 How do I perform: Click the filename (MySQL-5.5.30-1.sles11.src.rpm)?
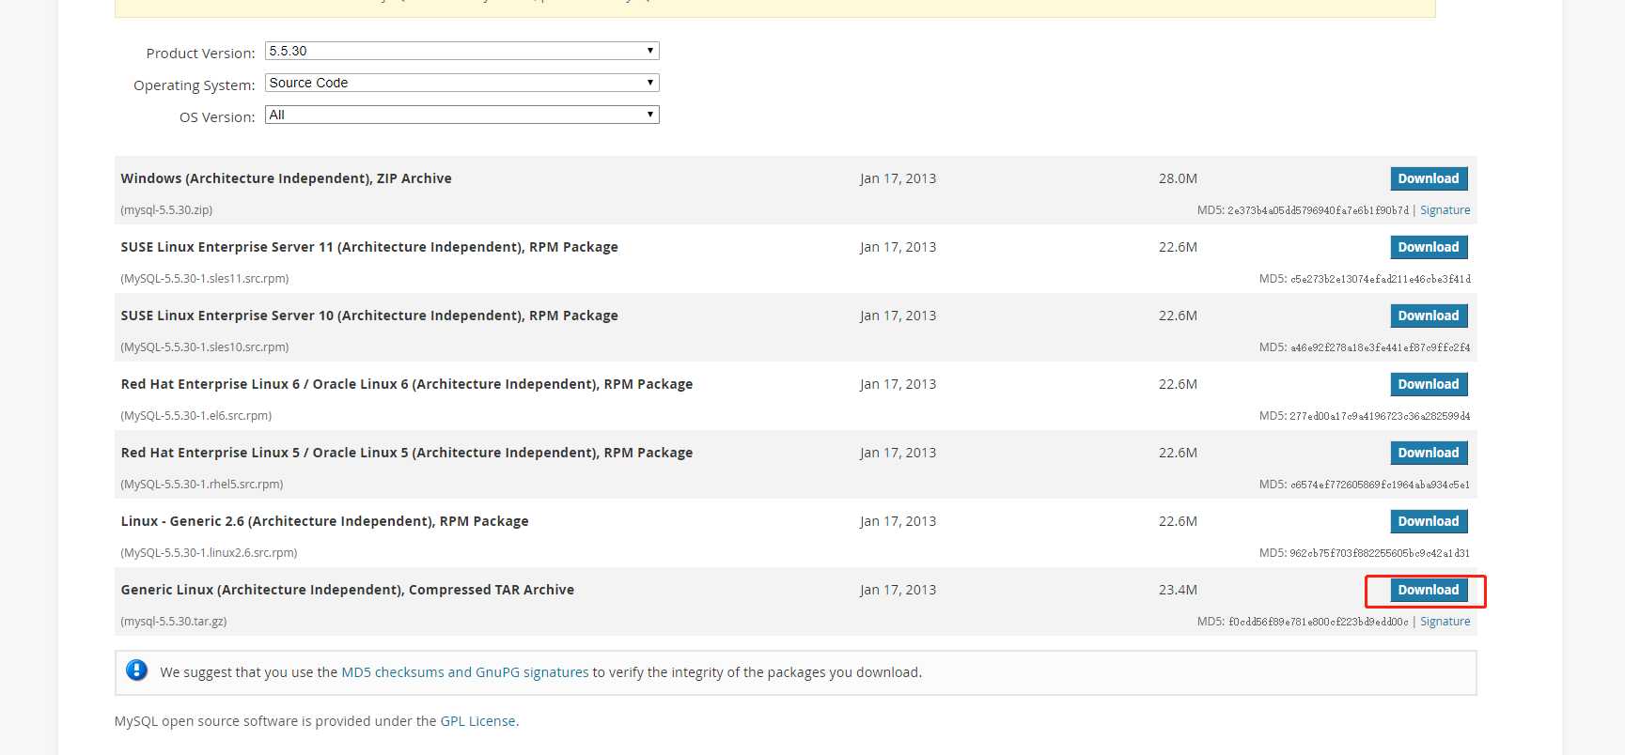tap(205, 279)
